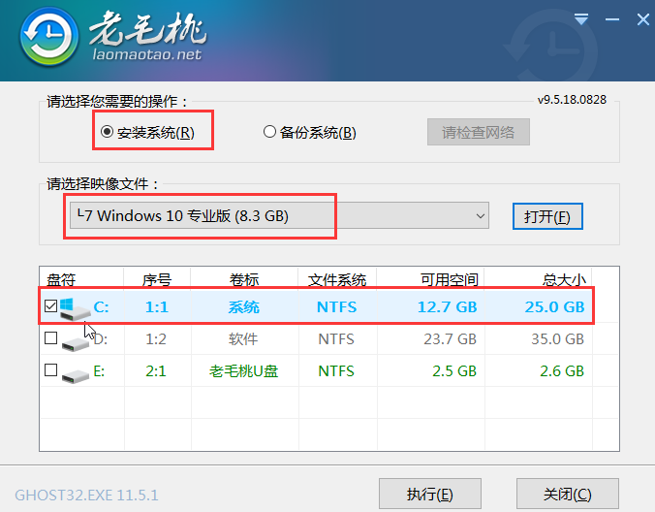
Task: Click the 35.0 GB total size value
Action: [x=557, y=339]
